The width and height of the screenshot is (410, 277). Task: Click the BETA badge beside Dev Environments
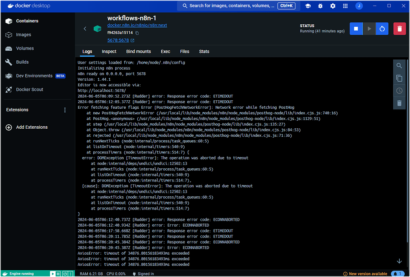point(60,76)
